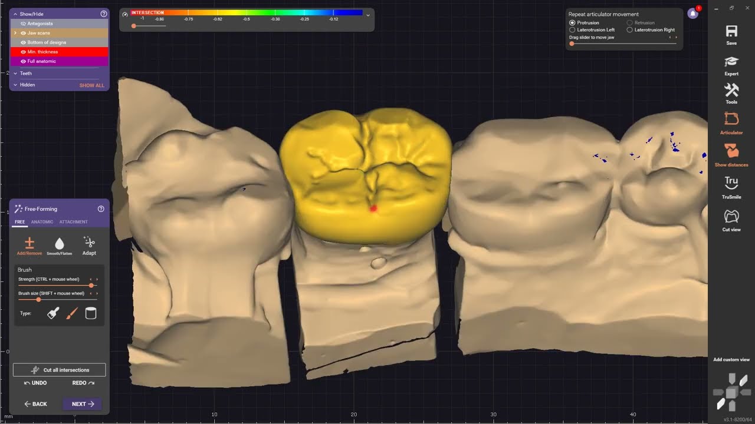The image size is (755, 424).
Task: Choose the cylinder brush type
Action: 91,313
